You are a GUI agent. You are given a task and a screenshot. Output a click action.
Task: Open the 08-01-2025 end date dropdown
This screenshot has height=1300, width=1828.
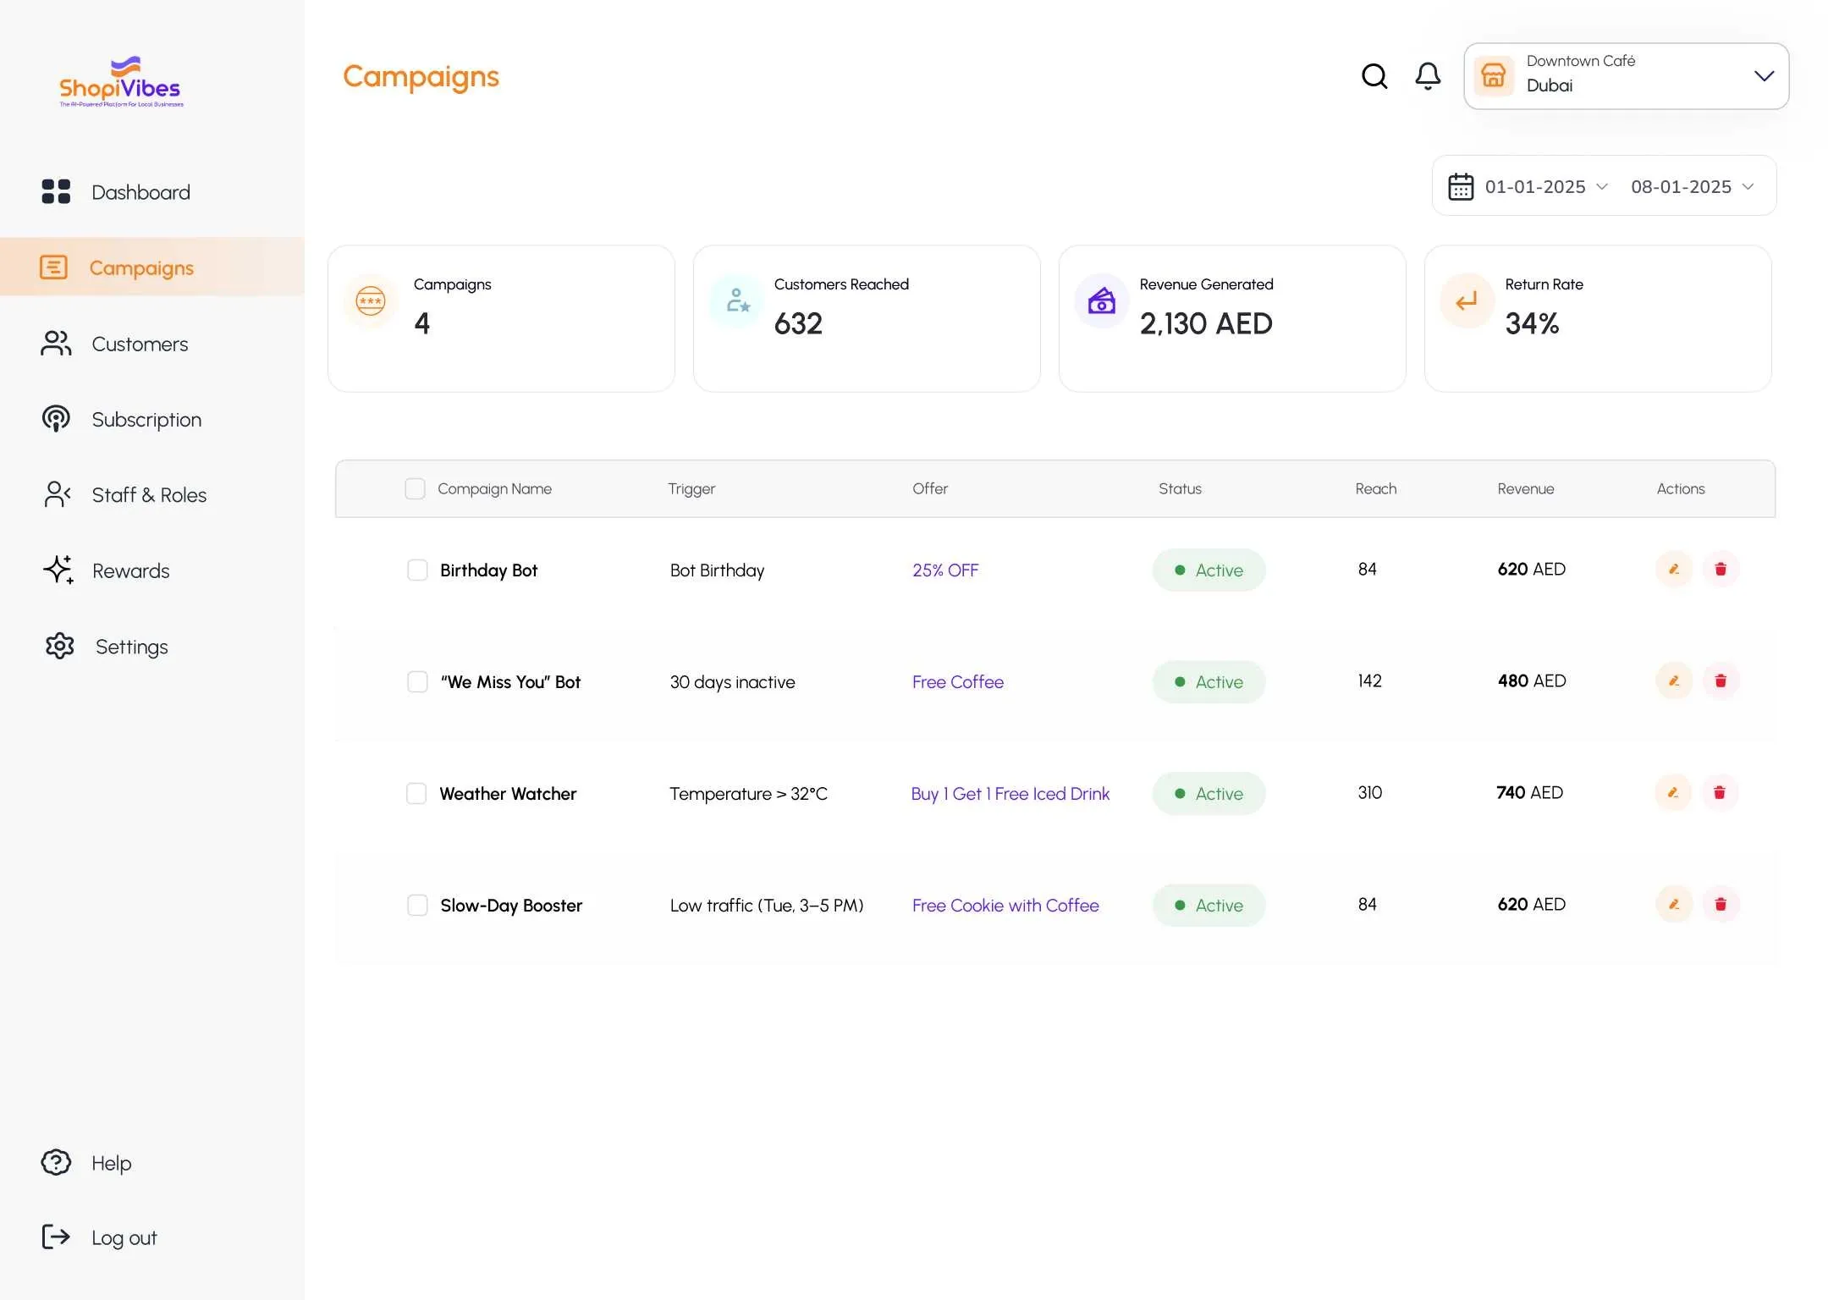(1693, 186)
